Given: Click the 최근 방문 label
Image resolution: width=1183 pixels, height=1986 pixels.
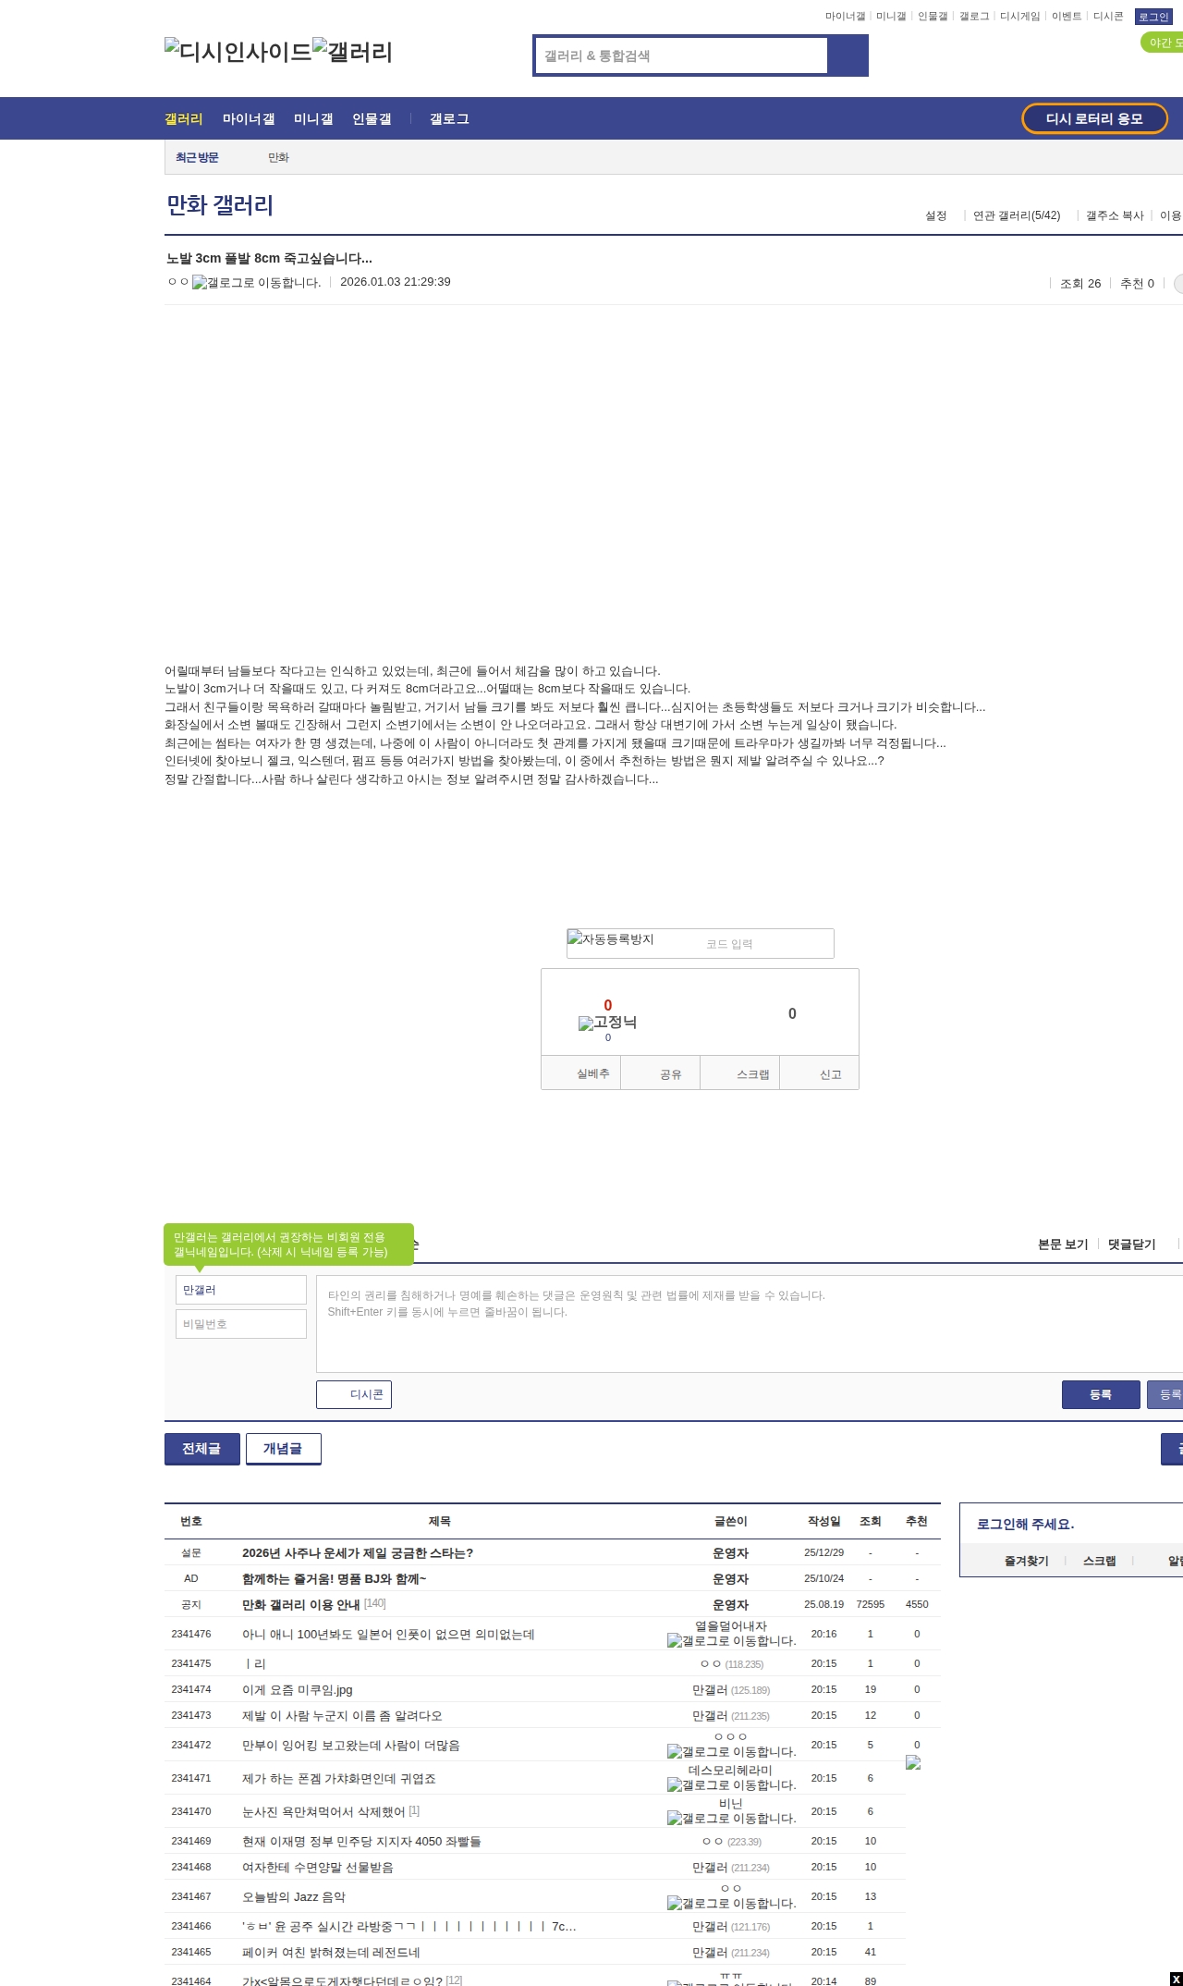Looking at the screenshot, I should pyautogui.click(x=197, y=158).
